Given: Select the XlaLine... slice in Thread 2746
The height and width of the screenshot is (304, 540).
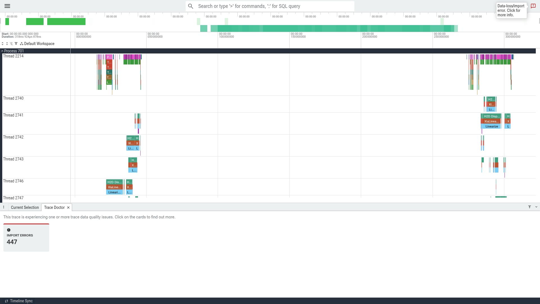Looking at the screenshot, I should coord(114,187).
